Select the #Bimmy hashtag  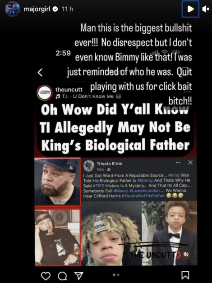145,180
